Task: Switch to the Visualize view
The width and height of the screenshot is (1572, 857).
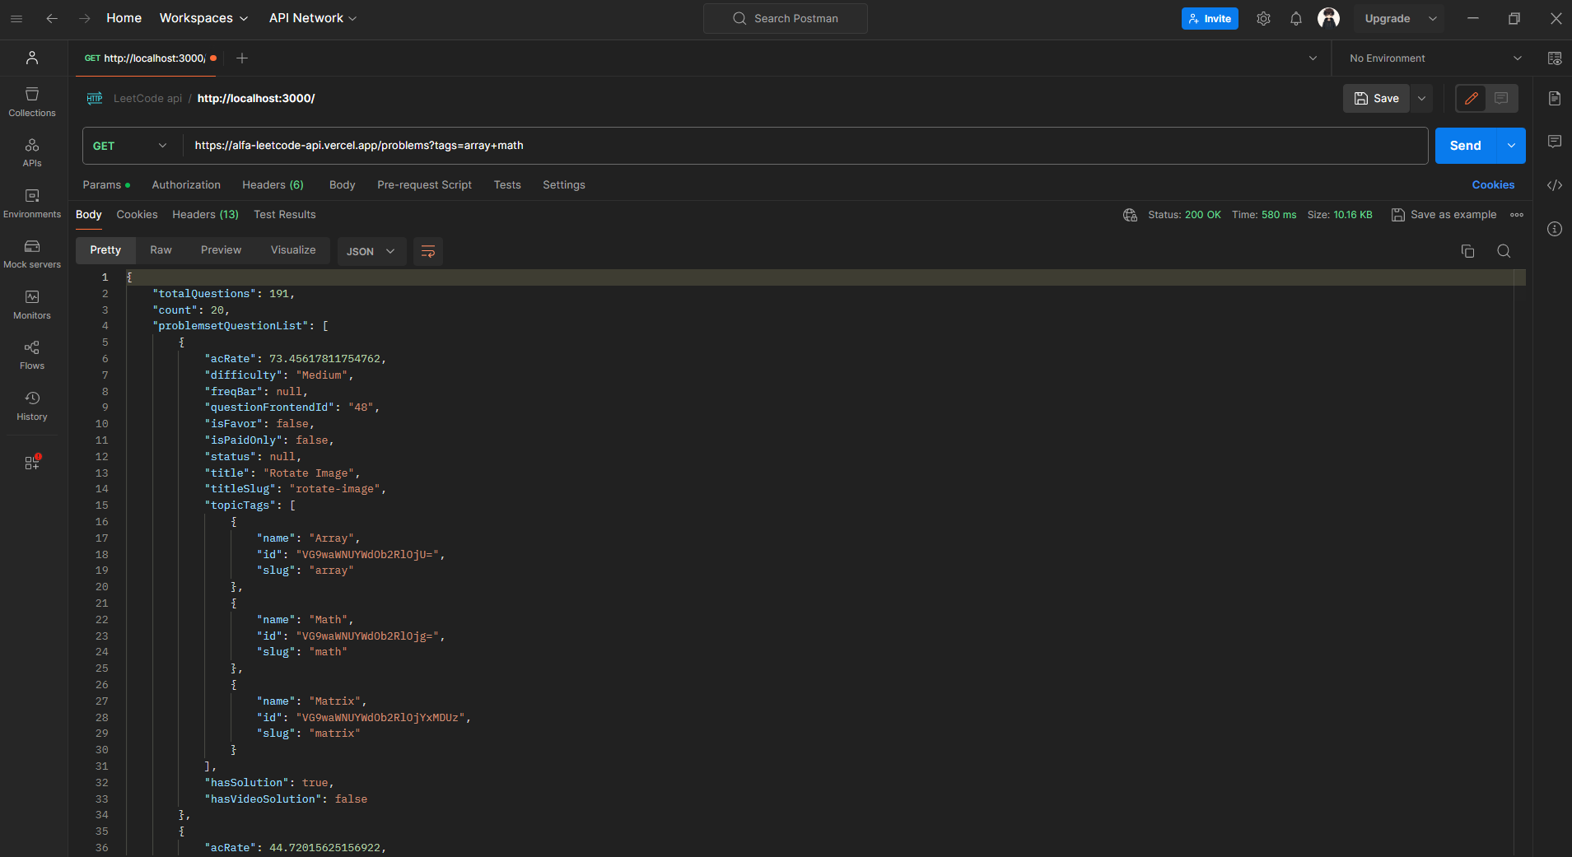Action: (x=293, y=250)
